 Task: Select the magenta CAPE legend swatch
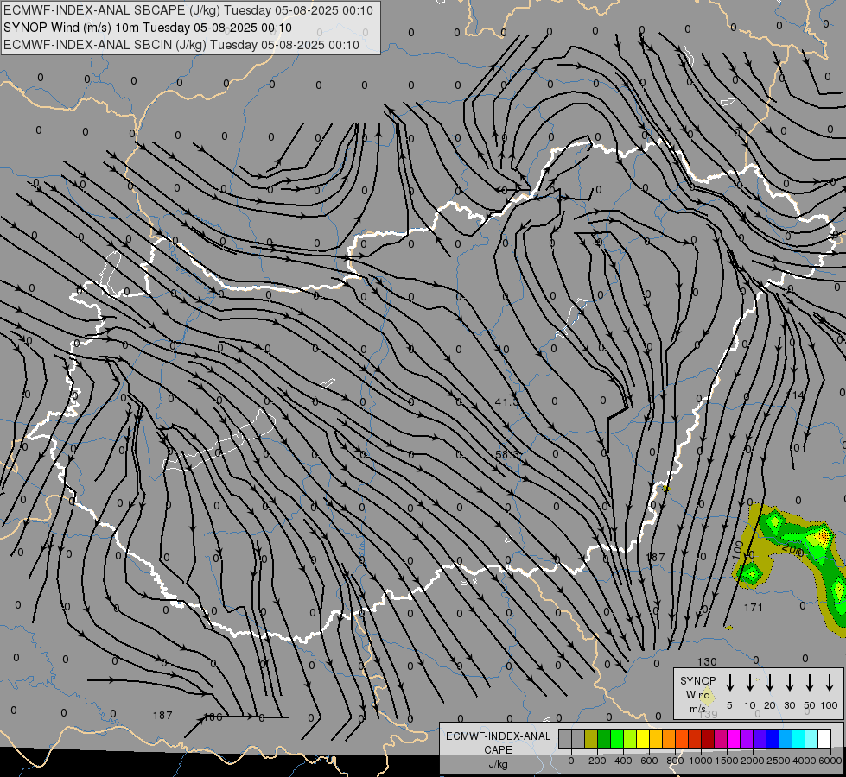coord(734,738)
